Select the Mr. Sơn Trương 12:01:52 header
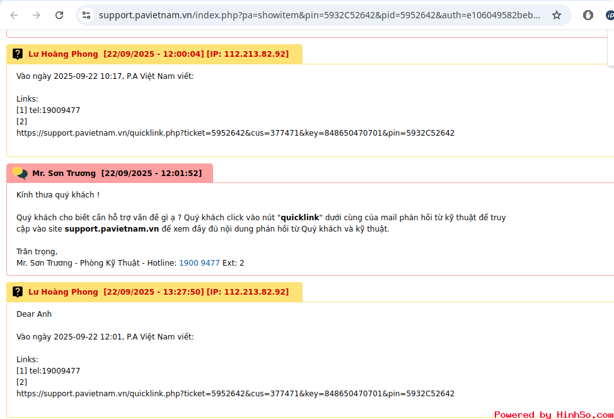This screenshot has height=419, width=614. (117, 174)
